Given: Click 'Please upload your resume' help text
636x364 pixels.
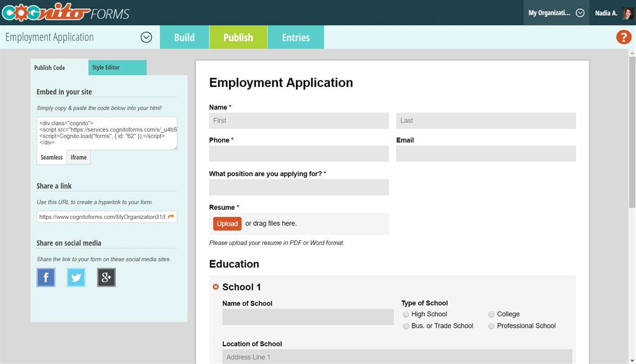Looking at the screenshot, I should coord(276,243).
